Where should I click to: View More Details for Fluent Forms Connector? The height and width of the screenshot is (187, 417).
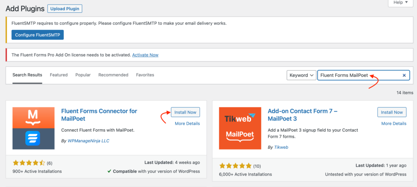coord(187,123)
